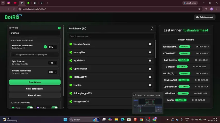The height and width of the screenshot is (123, 220).
Task: Click last winner name tushaalvermaa4
Action: pyautogui.click(x=196, y=30)
